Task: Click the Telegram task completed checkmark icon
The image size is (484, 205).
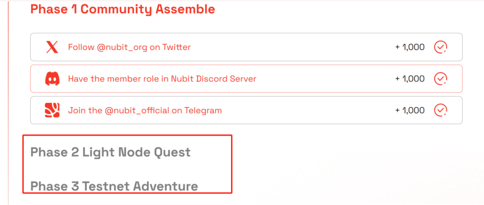Action: click(x=441, y=110)
